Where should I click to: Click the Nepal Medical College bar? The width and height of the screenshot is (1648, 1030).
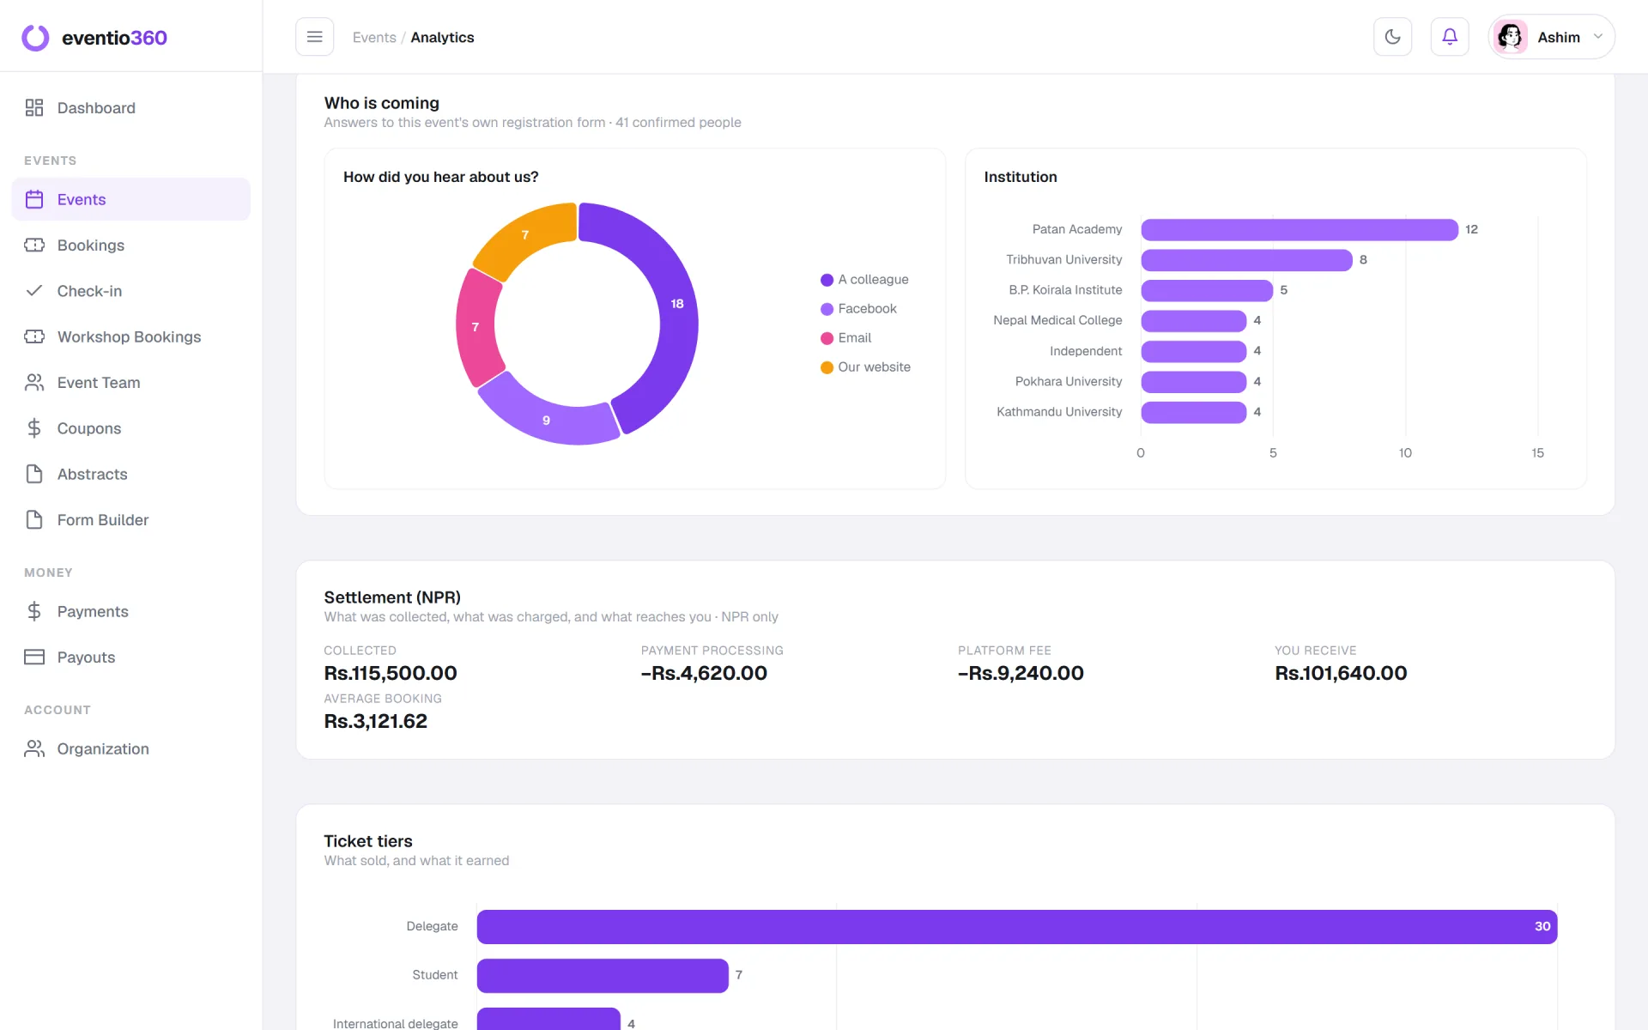(1193, 321)
